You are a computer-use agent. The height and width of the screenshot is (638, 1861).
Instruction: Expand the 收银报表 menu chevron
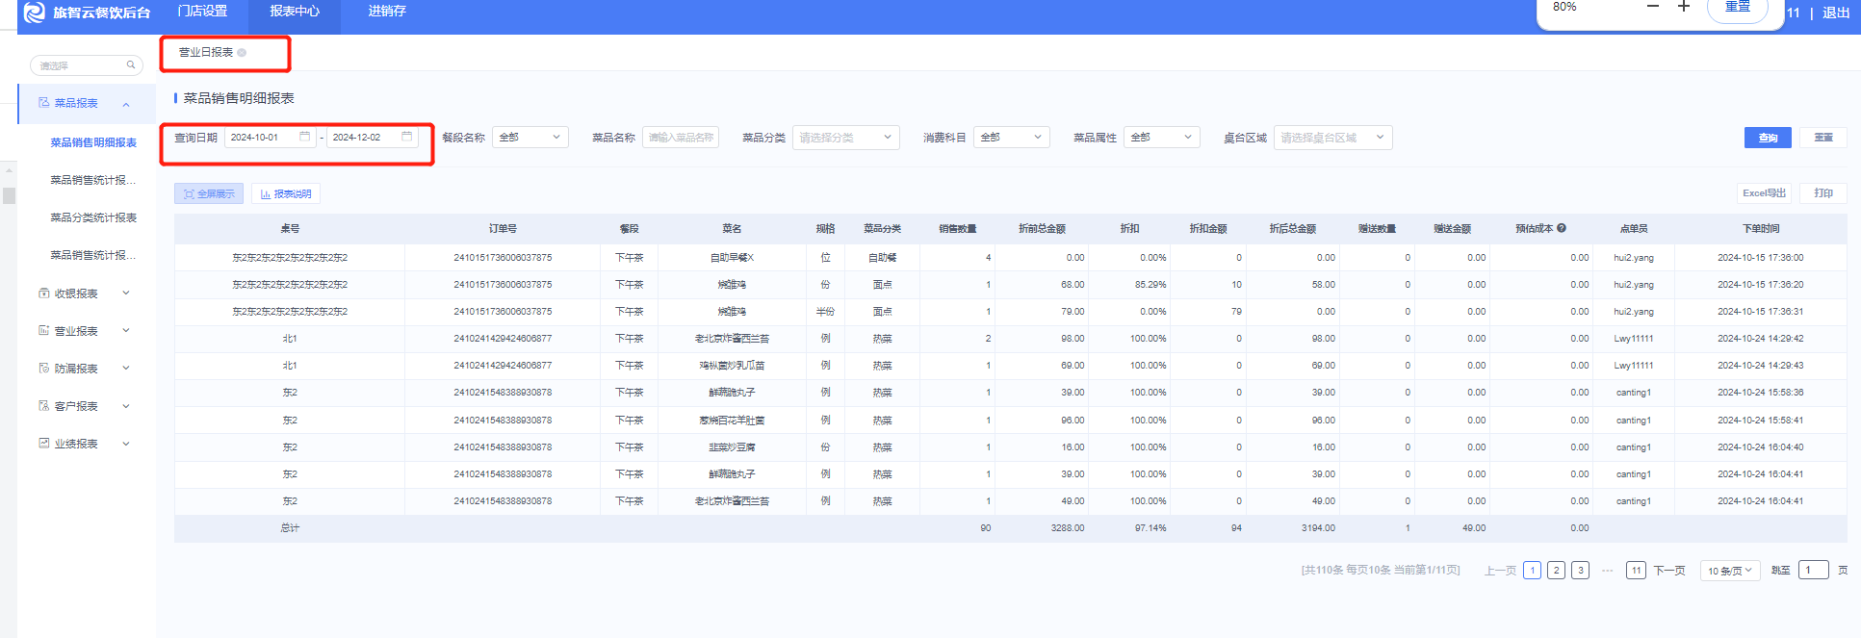126,293
